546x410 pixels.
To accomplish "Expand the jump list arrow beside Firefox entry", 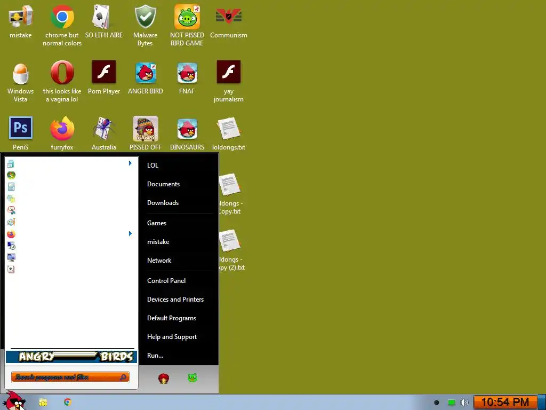I will (x=130, y=234).
